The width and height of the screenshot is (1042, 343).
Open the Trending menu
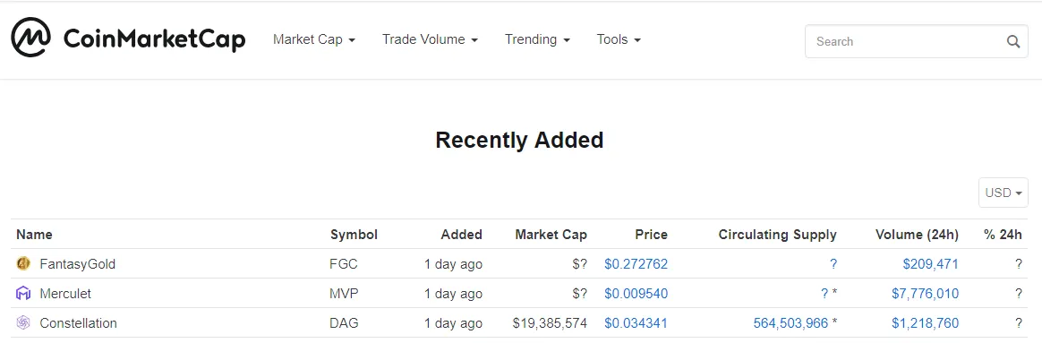[538, 39]
